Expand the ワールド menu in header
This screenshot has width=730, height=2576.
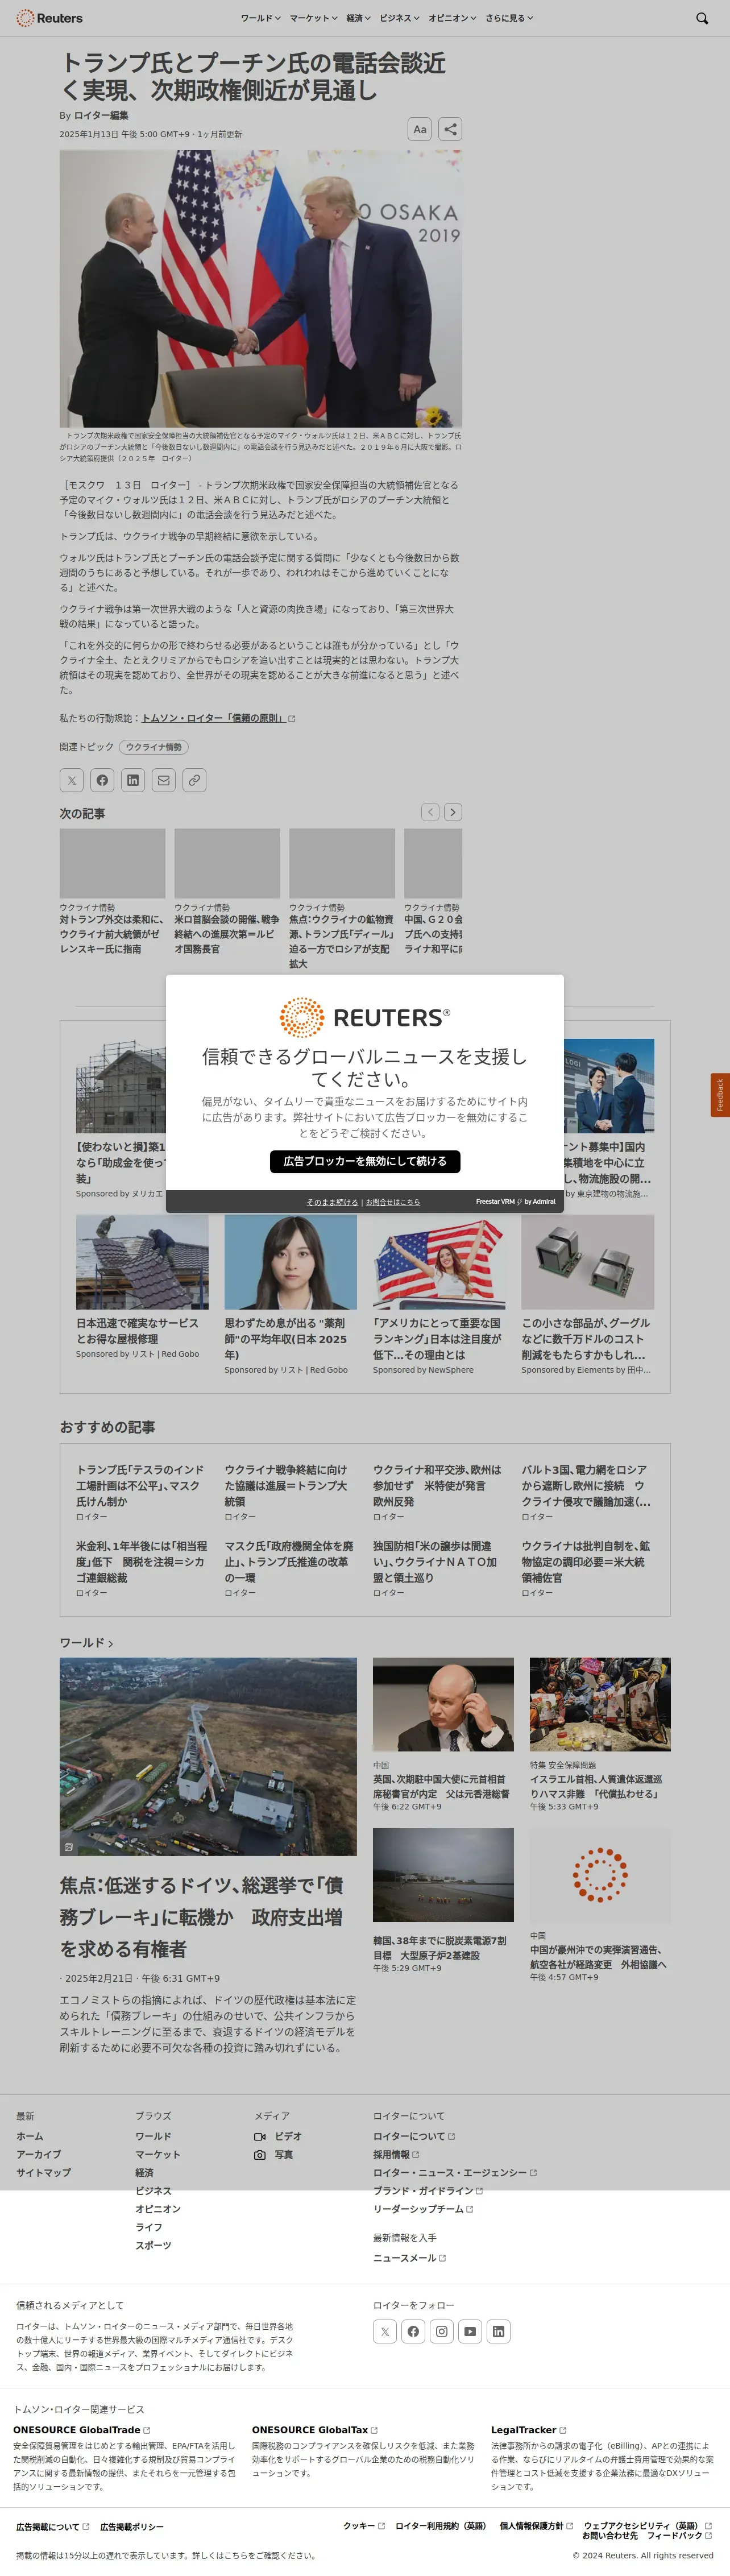[x=260, y=18]
